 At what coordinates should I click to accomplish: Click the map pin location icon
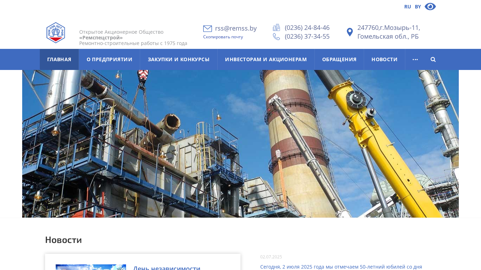[x=350, y=32]
